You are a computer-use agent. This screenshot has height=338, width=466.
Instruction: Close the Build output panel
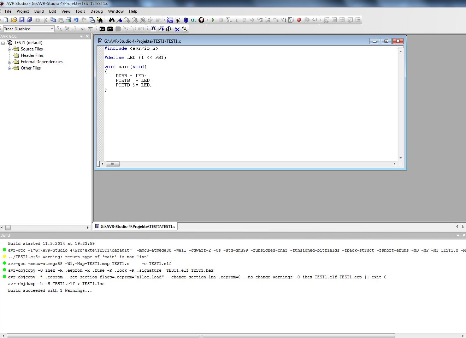(464, 235)
